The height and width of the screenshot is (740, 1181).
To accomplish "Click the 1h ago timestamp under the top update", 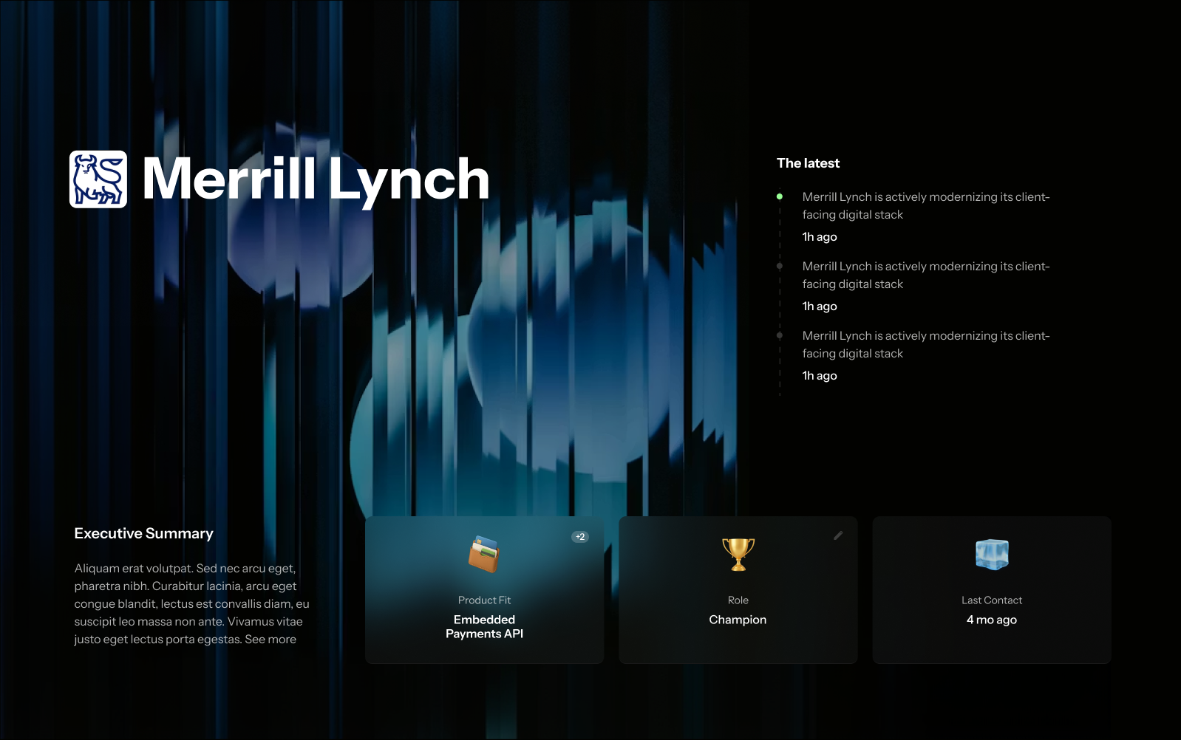I will coord(820,237).
